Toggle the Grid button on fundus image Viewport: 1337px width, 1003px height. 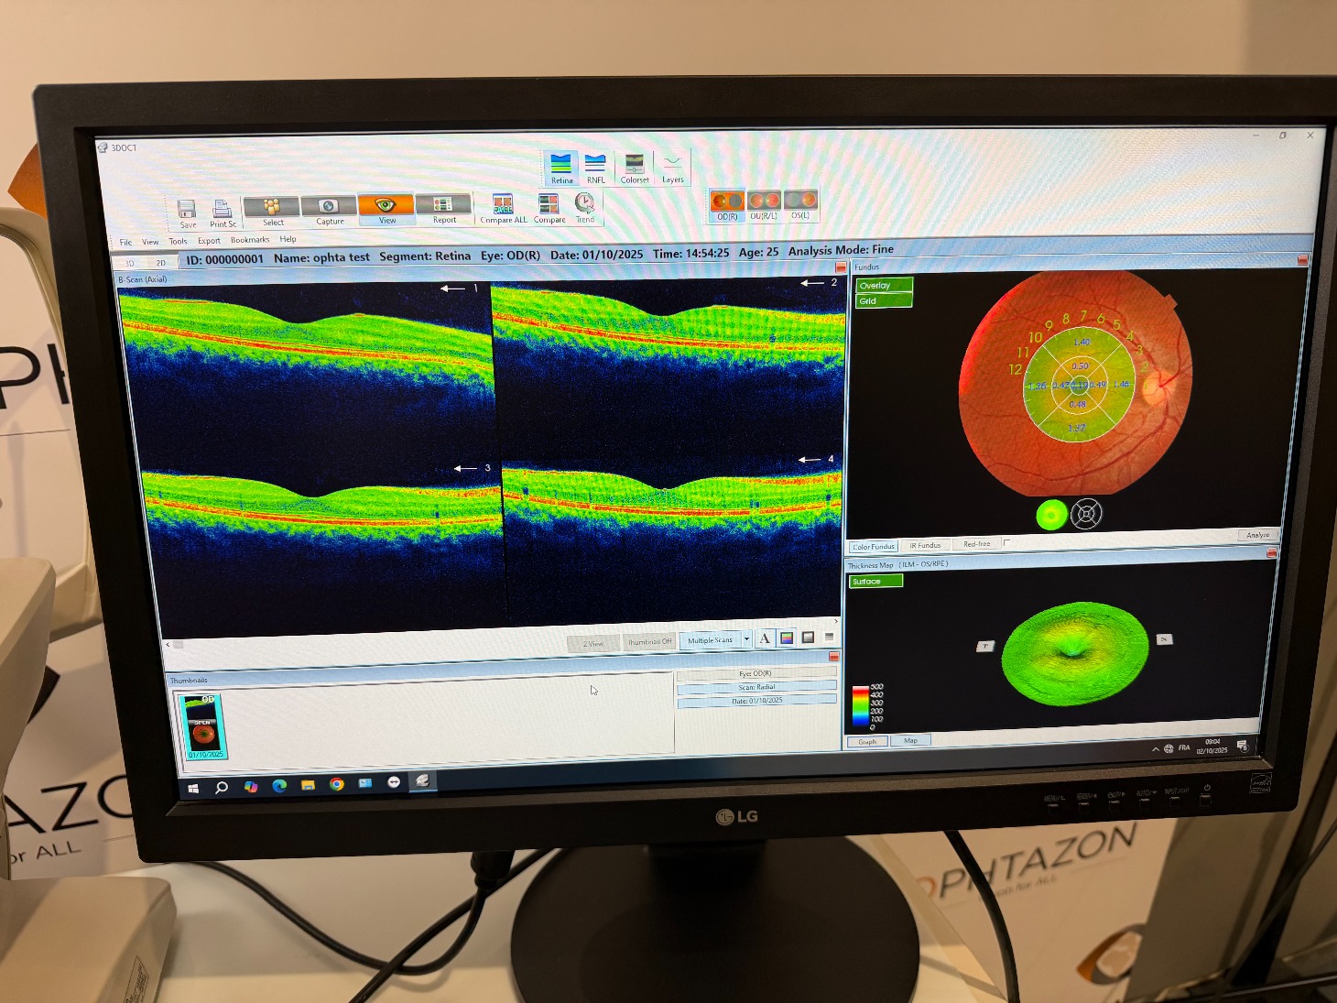884,300
